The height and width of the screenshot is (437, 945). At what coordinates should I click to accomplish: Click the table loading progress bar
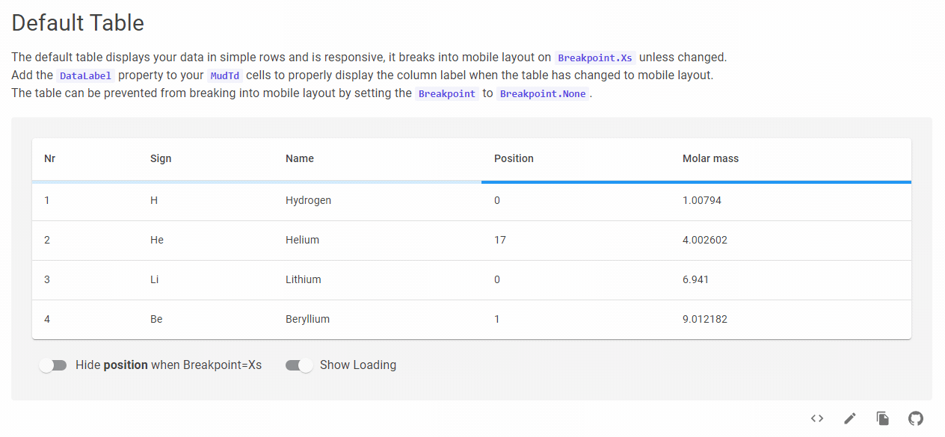[472, 182]
